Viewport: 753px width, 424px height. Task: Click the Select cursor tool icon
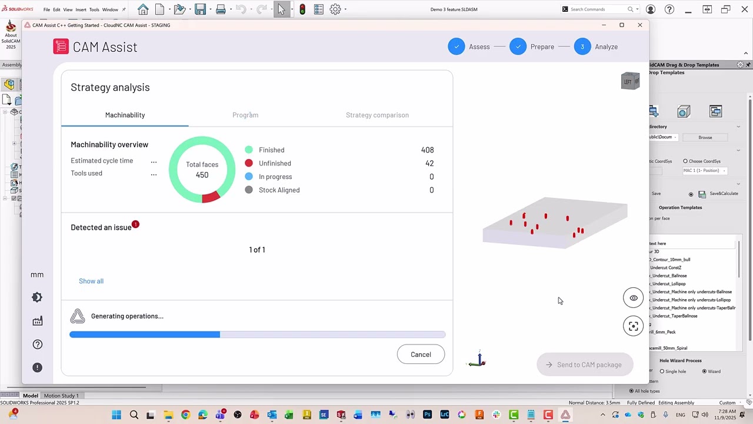point(281,9)
